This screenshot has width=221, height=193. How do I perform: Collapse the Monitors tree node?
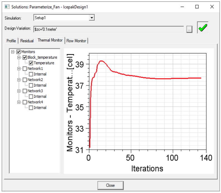pos(13,52)
